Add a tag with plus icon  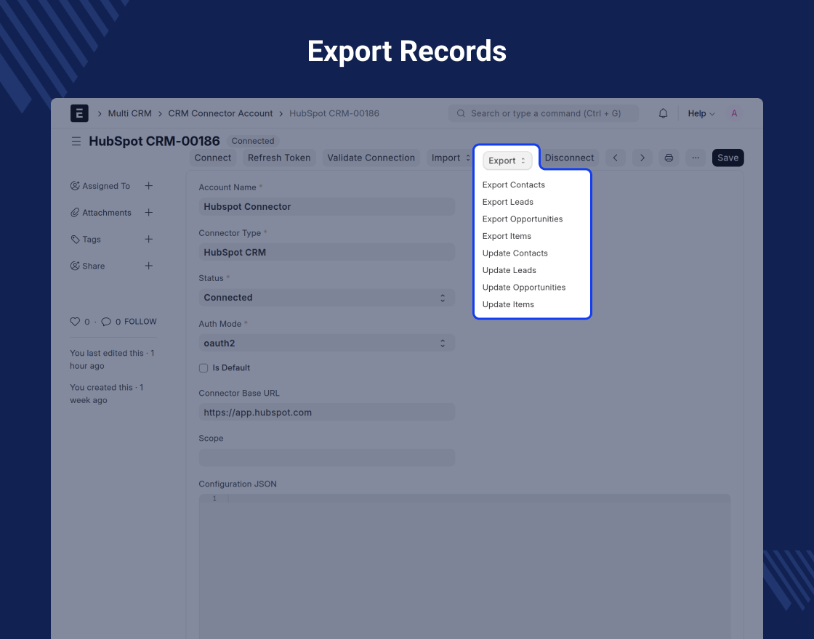(148, 239)
